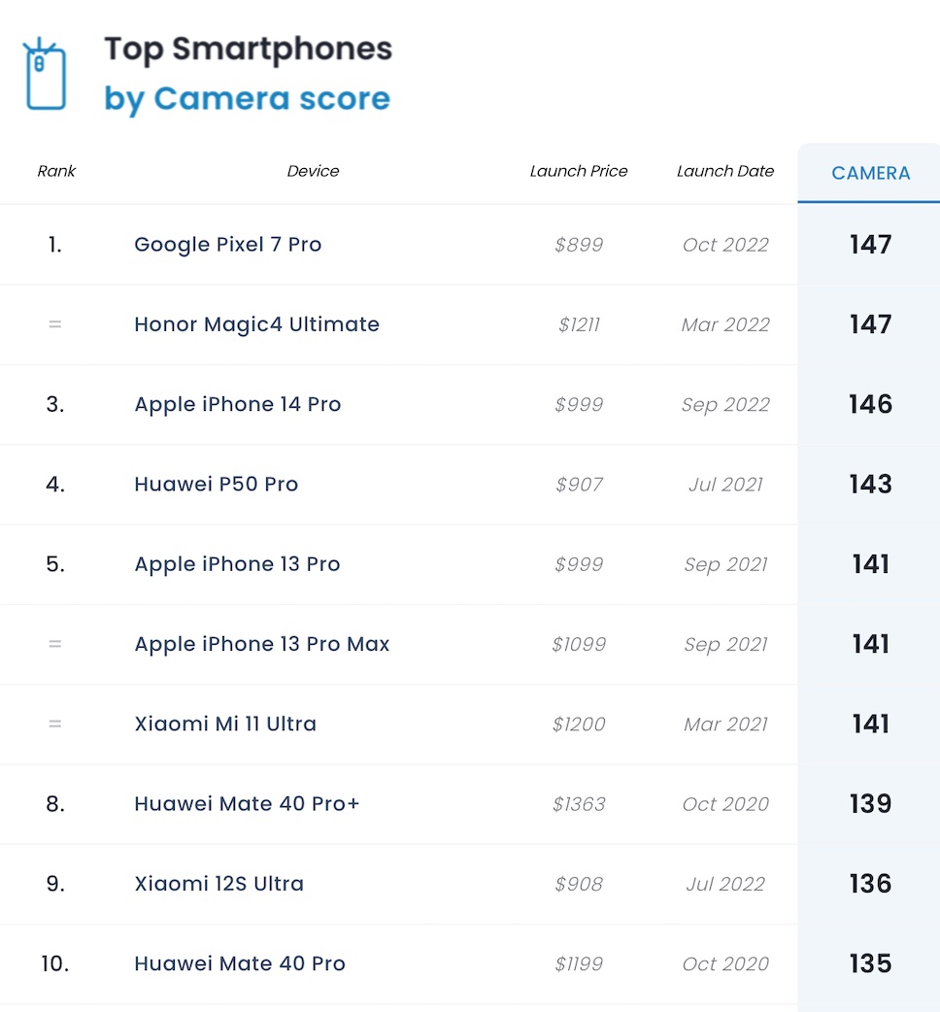Click the Huawei Mate 40 Pro link

tap(239, 963)
